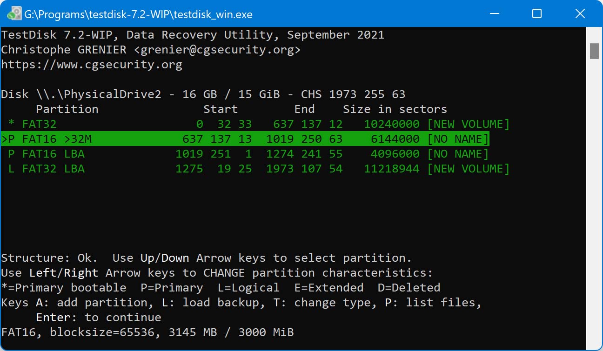The image size is (603, 351).
Task: Click the [NEW VOLUME] label of first partition
Action: [468, 124]
